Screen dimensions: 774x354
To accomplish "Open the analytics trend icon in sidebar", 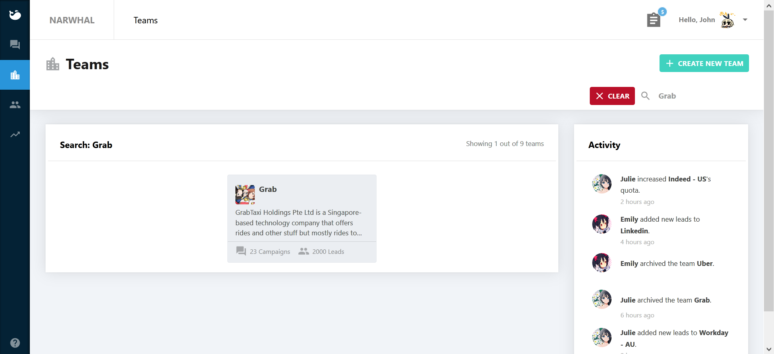I will click(x=15, y=134).
